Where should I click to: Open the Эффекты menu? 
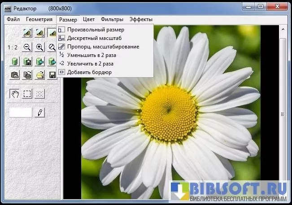(x=141, y=19)
